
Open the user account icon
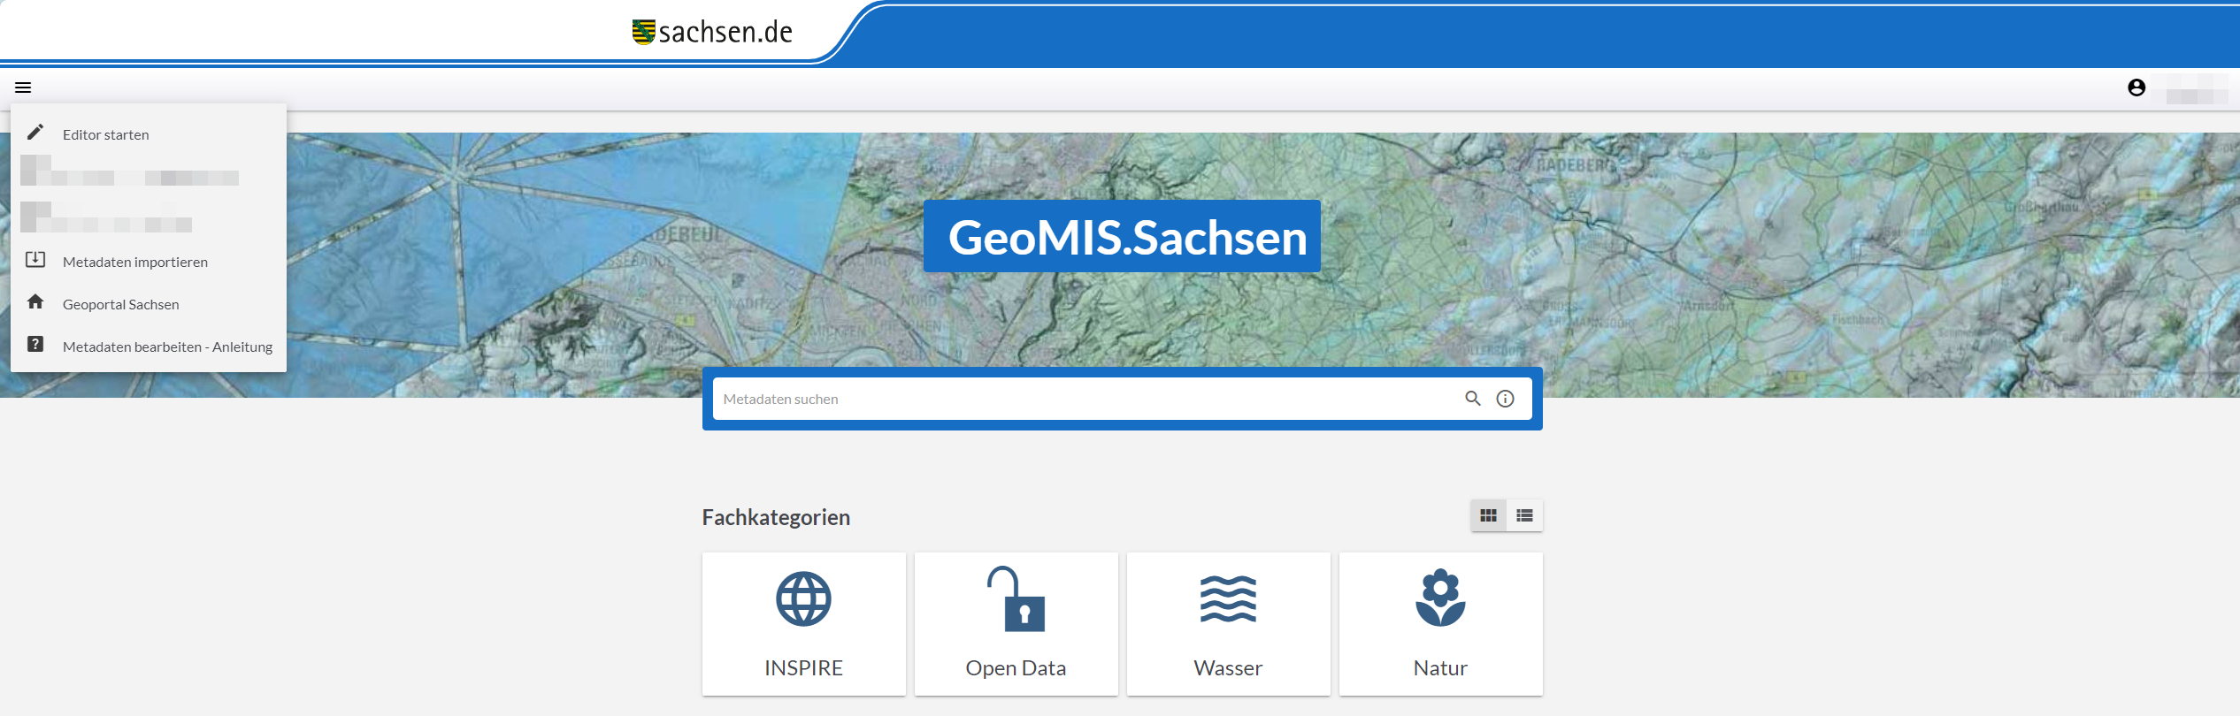[x=2136, y=88]
